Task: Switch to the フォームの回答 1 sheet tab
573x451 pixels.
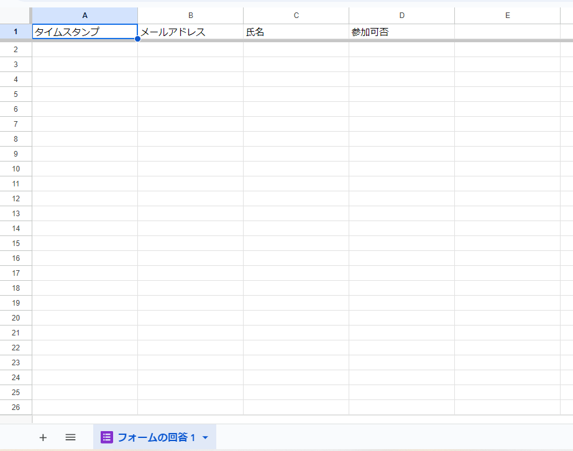Action: [x=156, y=437]
